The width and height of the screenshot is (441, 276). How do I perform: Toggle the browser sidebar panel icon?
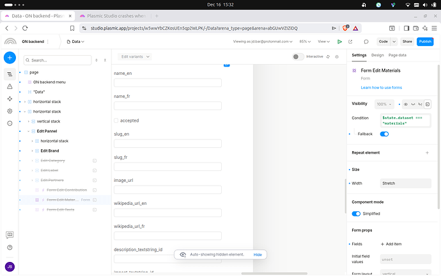tap(406, 28)
